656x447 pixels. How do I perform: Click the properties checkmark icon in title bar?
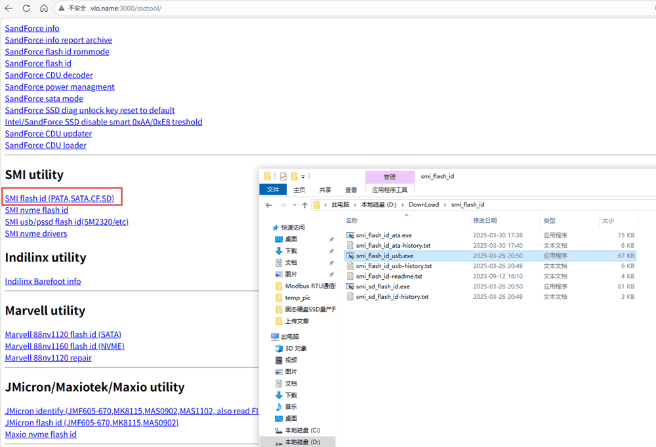[x=283, y=176]
